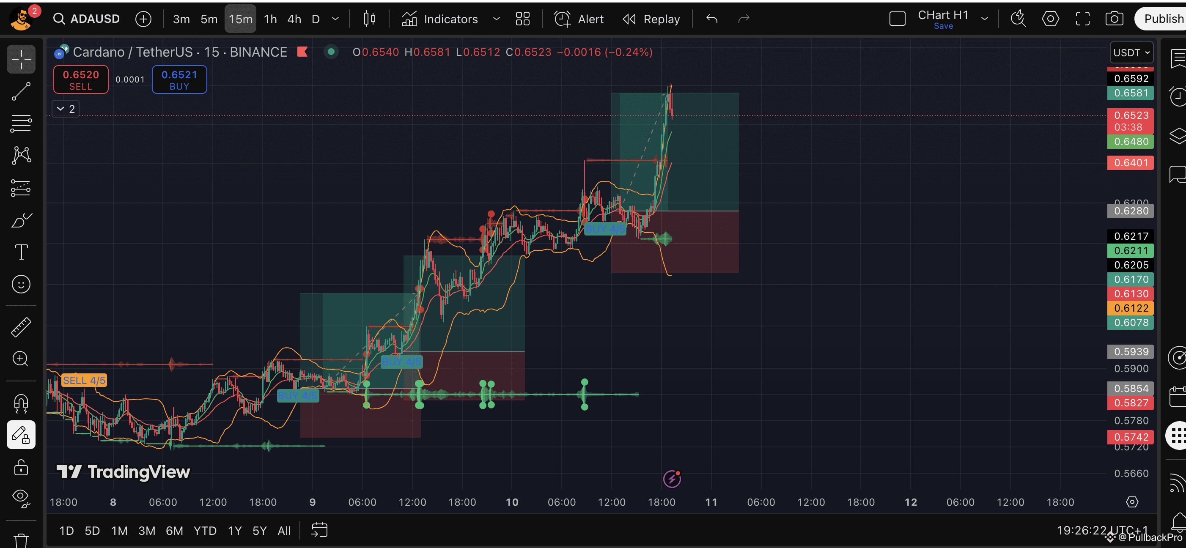Open the layout setup square icon

tap(898, 19)
